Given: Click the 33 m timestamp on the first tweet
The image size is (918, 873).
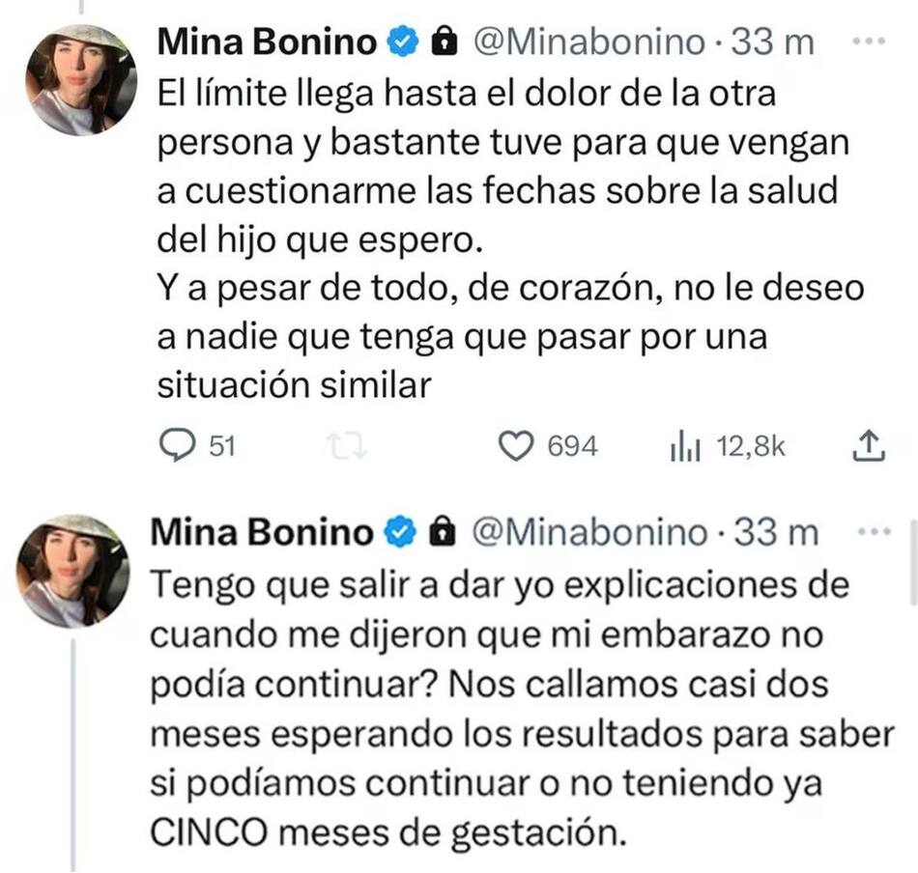Looking at the screenshot, I should (x=774, y=42).
